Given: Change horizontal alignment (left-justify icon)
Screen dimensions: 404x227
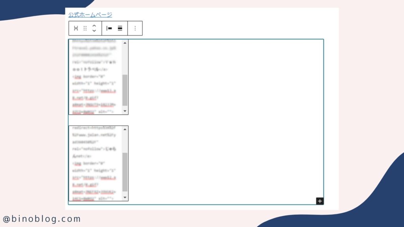Looking at the screenshot, I should coord(109,28).
